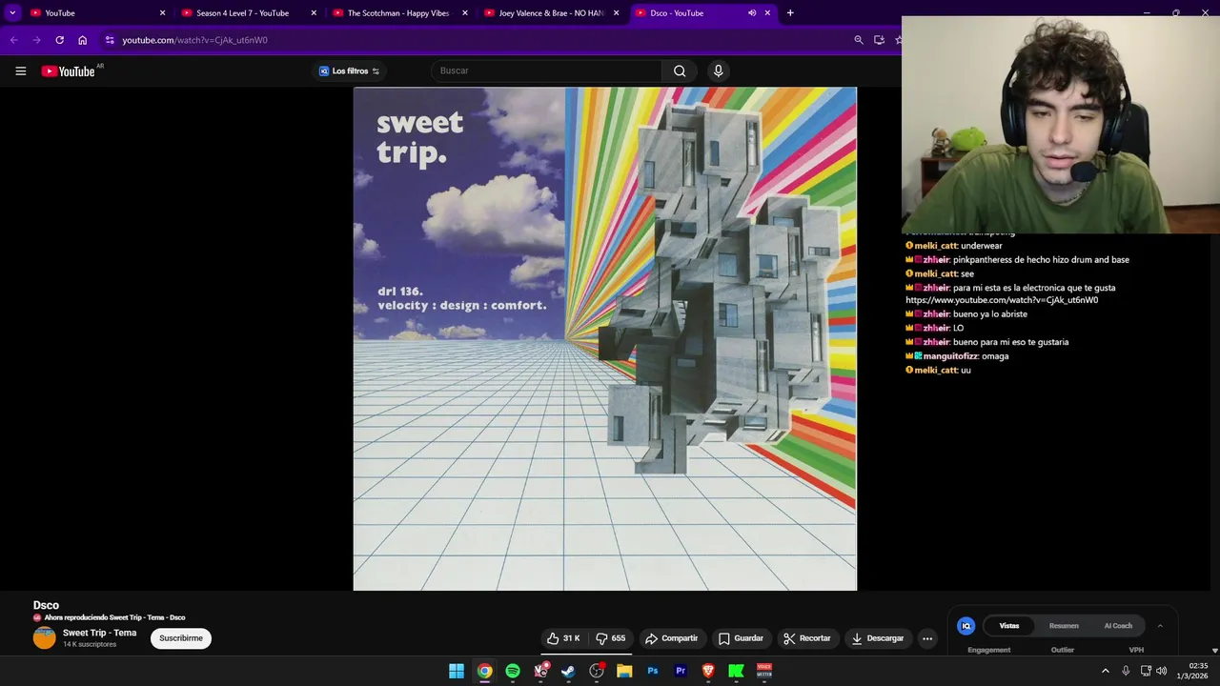Open the Sweet Trip channel avatar

(x=45, y=638)
